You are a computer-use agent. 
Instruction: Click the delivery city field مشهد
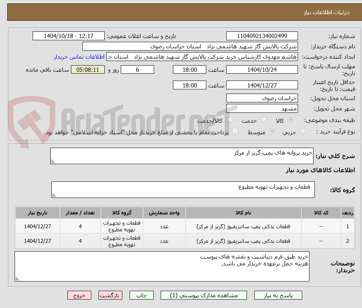(x=262, y=109)
